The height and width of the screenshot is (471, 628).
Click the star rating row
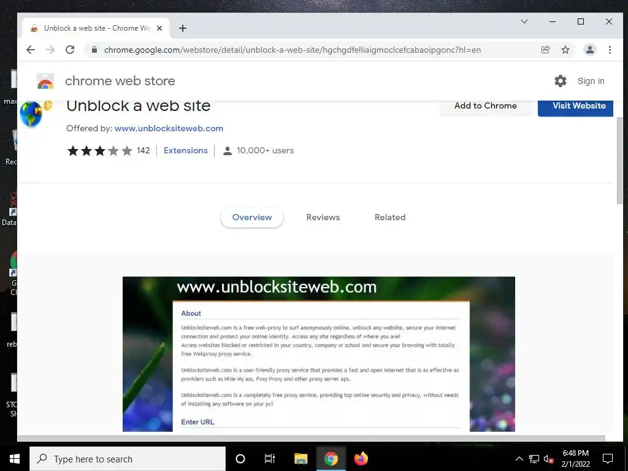coord(100,151)
